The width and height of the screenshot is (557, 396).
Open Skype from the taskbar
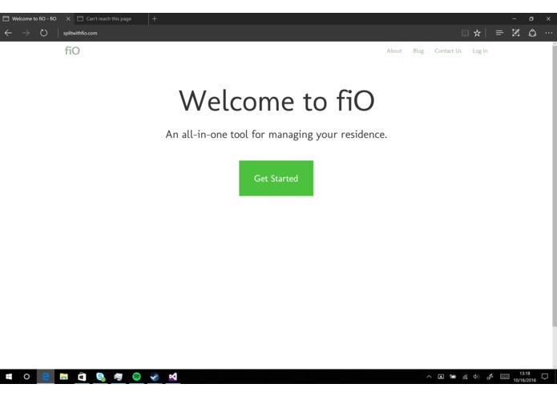coord(100,377)
